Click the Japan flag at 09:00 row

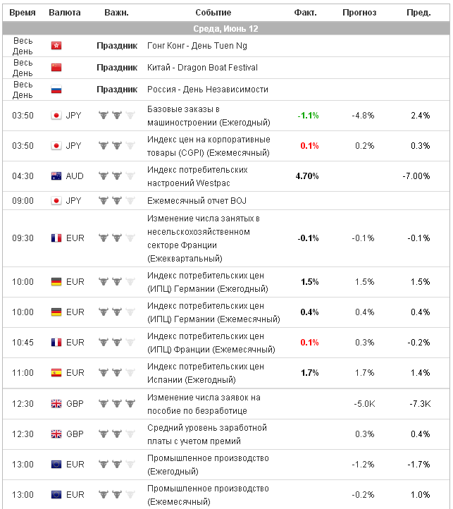tap(56, 201)
